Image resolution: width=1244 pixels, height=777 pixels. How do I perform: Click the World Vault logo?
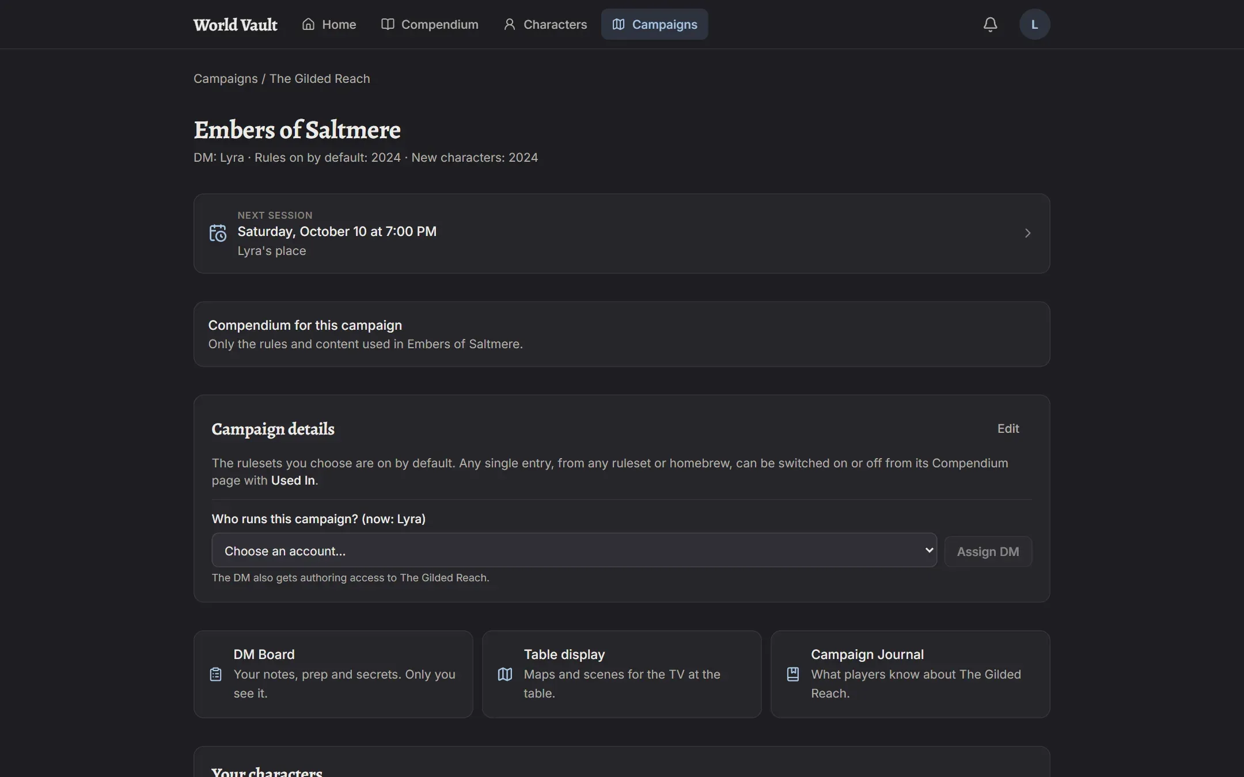tap(236, 25)
